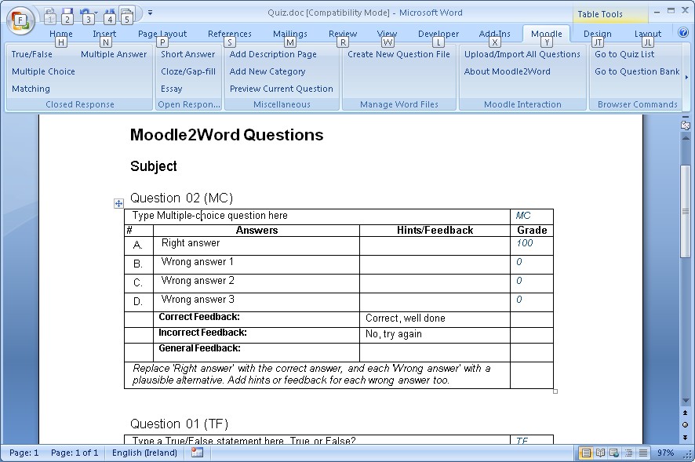Click 'Type Multiple-choice question here' cell
695x462 pixels.
(317, 216)
